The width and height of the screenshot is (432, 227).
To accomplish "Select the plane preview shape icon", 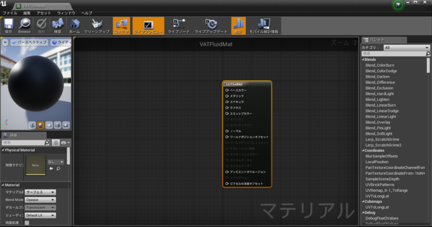I will tap(49, 125).
